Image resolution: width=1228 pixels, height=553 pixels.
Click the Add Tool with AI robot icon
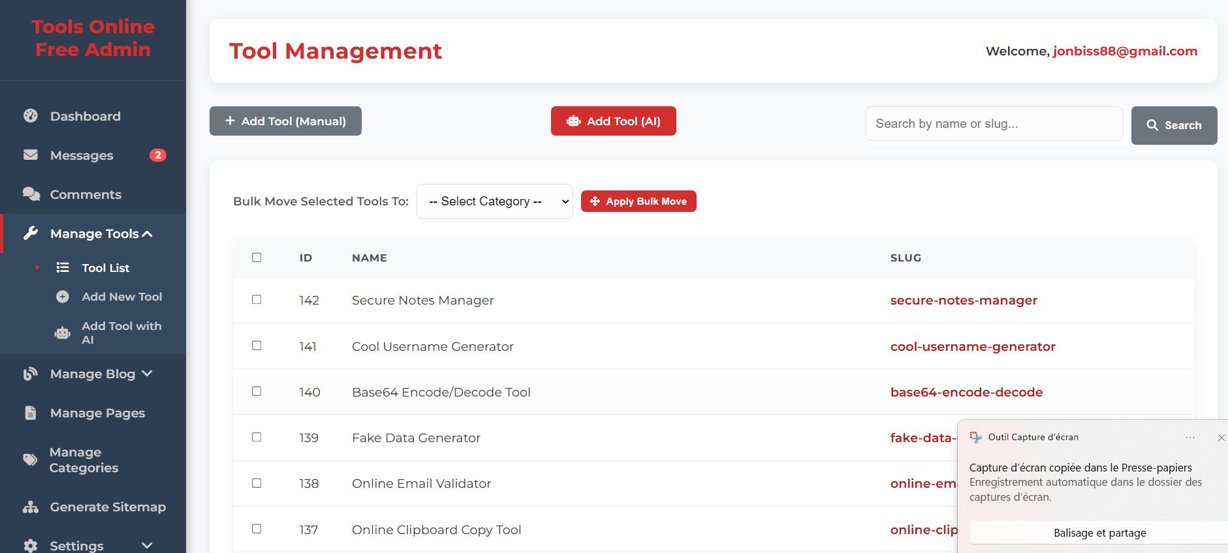pos(63,333)
